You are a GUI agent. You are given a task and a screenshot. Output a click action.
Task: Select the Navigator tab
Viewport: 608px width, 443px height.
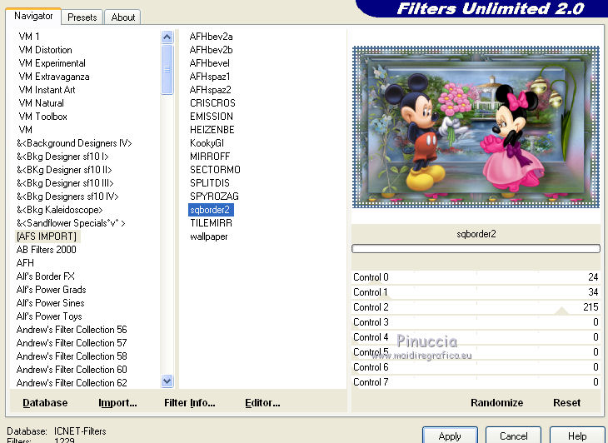33,16
